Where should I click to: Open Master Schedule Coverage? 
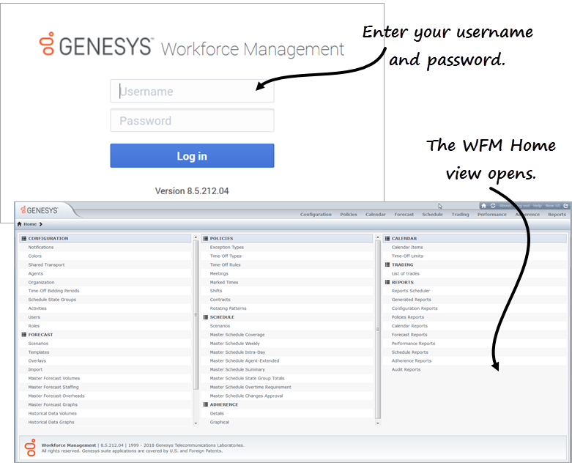coord(237,335)
